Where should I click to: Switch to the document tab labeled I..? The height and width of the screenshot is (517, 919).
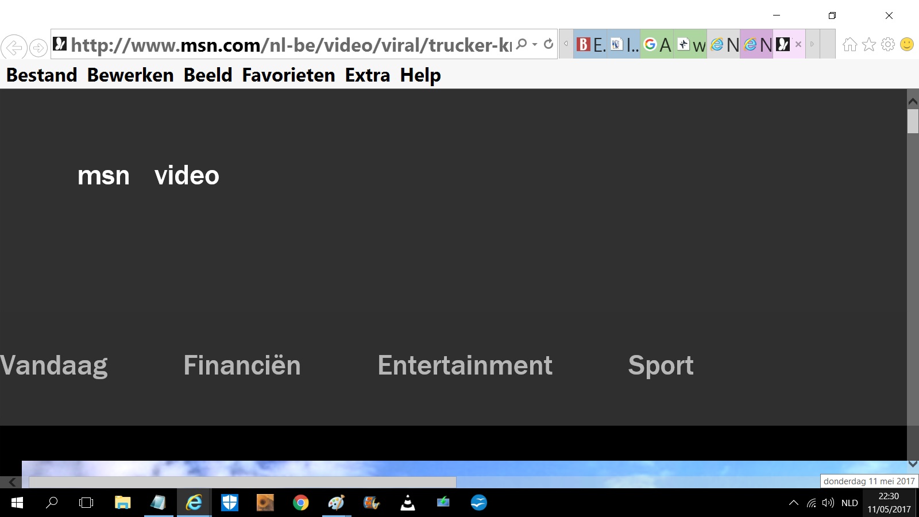(624, 44)
